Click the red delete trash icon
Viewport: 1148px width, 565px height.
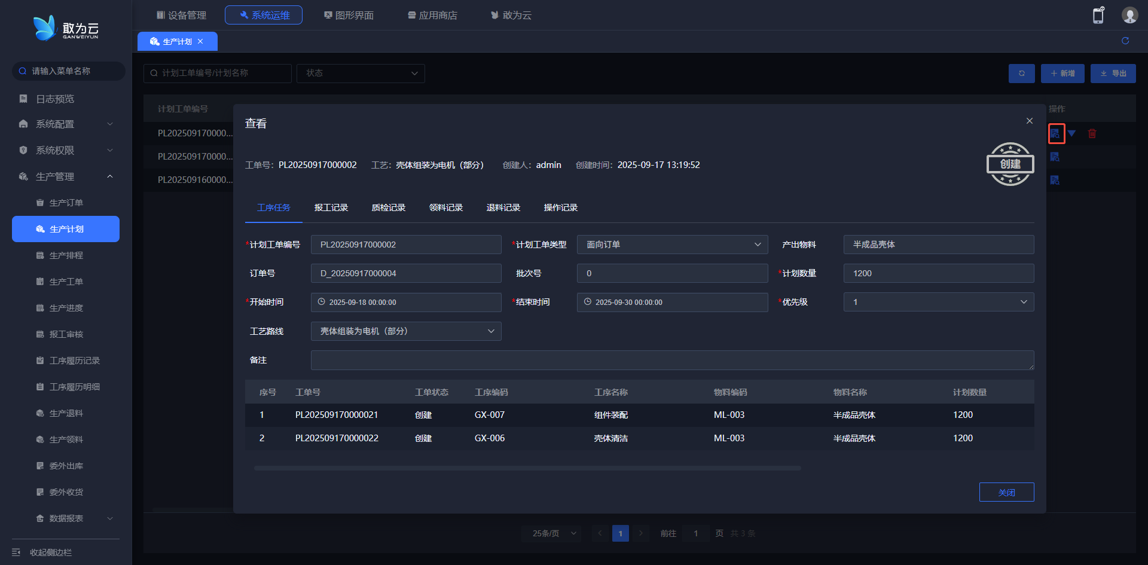(1092, 133)
